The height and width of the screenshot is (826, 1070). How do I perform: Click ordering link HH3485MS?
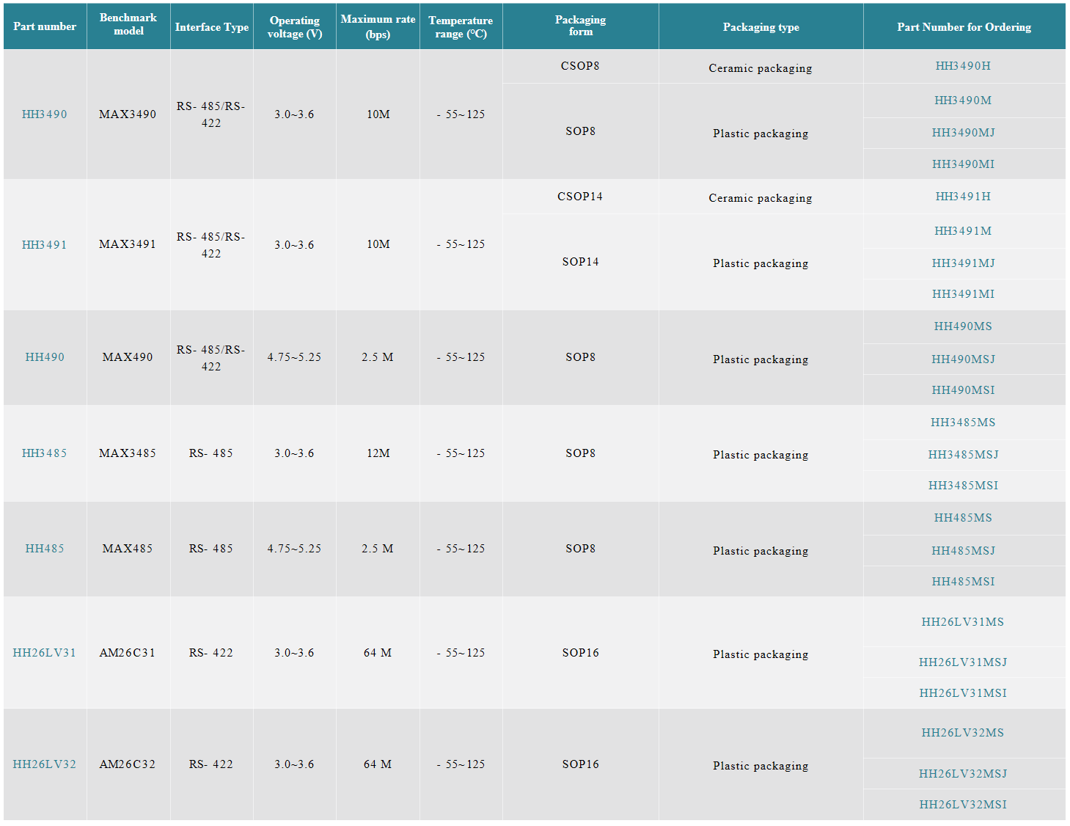click(963, 423)
